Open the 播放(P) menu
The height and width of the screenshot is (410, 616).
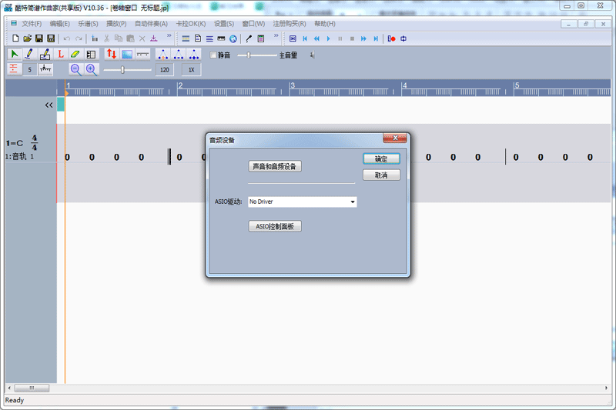point(116,24)
